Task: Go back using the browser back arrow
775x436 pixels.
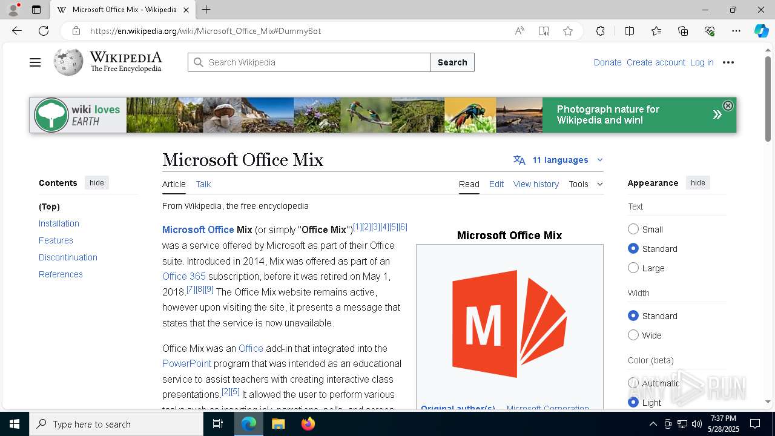Action: [x=17, y=31]
